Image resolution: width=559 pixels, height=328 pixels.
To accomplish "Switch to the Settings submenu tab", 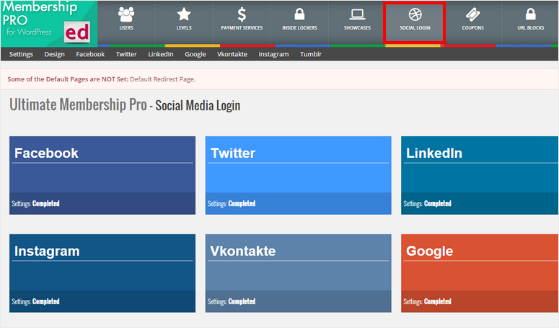I will pyautogui.click(x=21, y=54).
